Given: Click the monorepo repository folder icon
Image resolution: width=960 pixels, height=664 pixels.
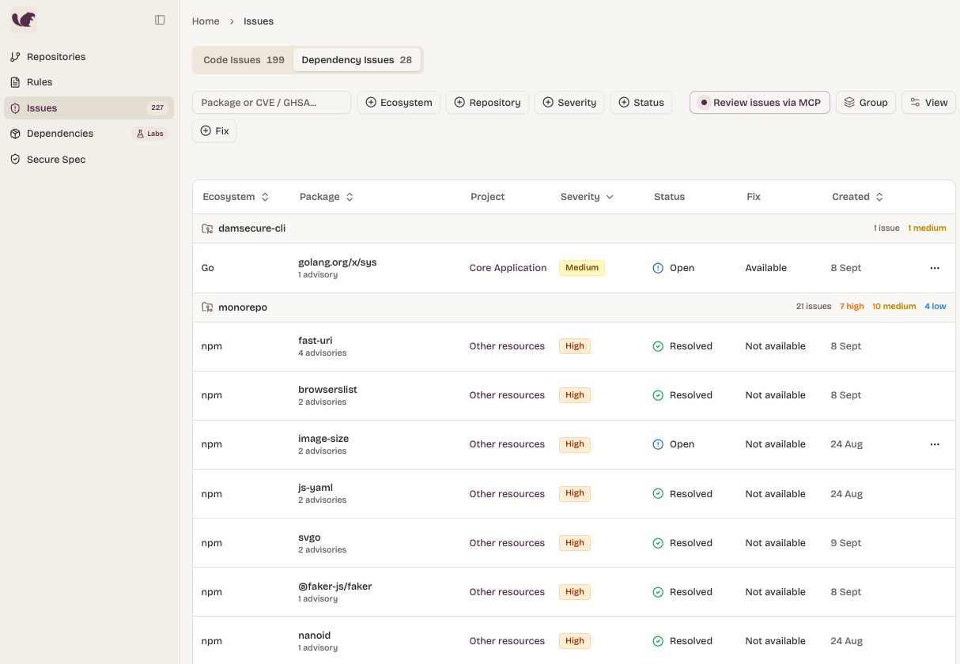Looking at the screenshot, I should (x=207, y=307).
